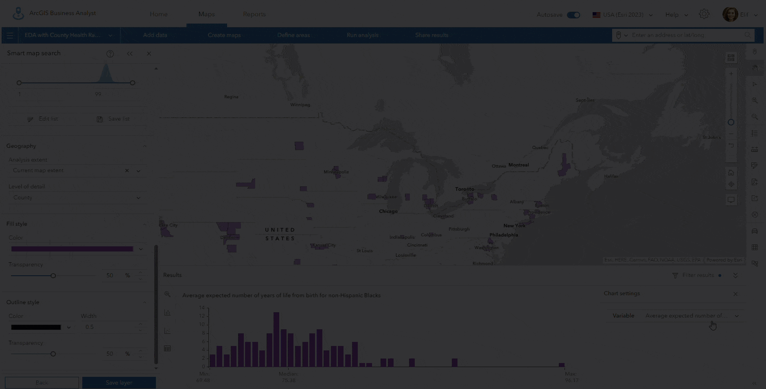Viewport: 766px width, 389px height.
Task: Open full-screen presentation mode icon
Action: pos(731,200)
